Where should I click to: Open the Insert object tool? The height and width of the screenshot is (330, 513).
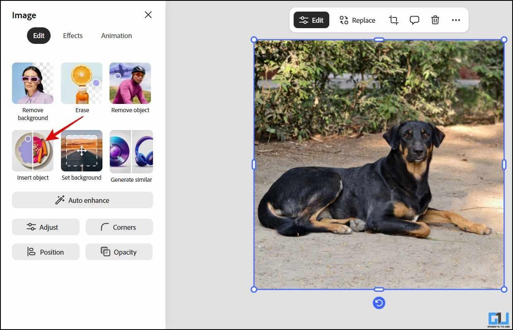pos(33,151)
